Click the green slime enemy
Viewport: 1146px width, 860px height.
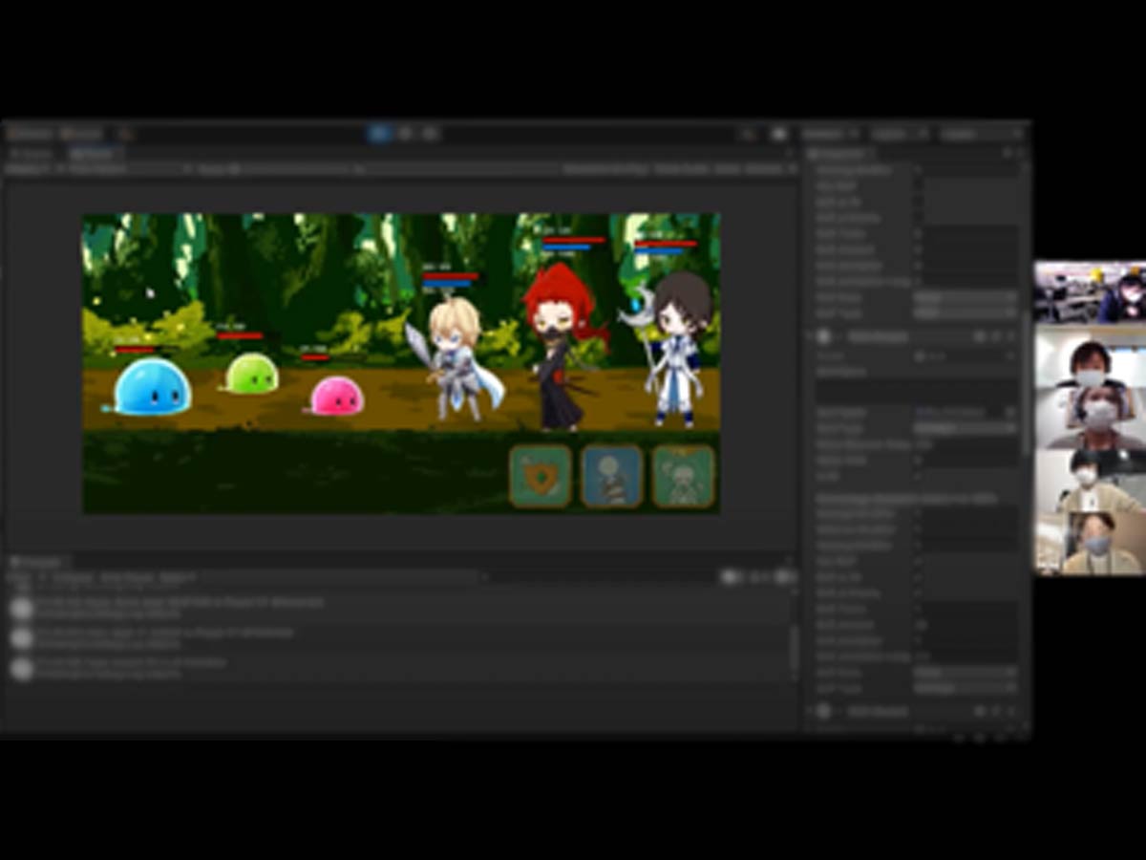point(251,374)
